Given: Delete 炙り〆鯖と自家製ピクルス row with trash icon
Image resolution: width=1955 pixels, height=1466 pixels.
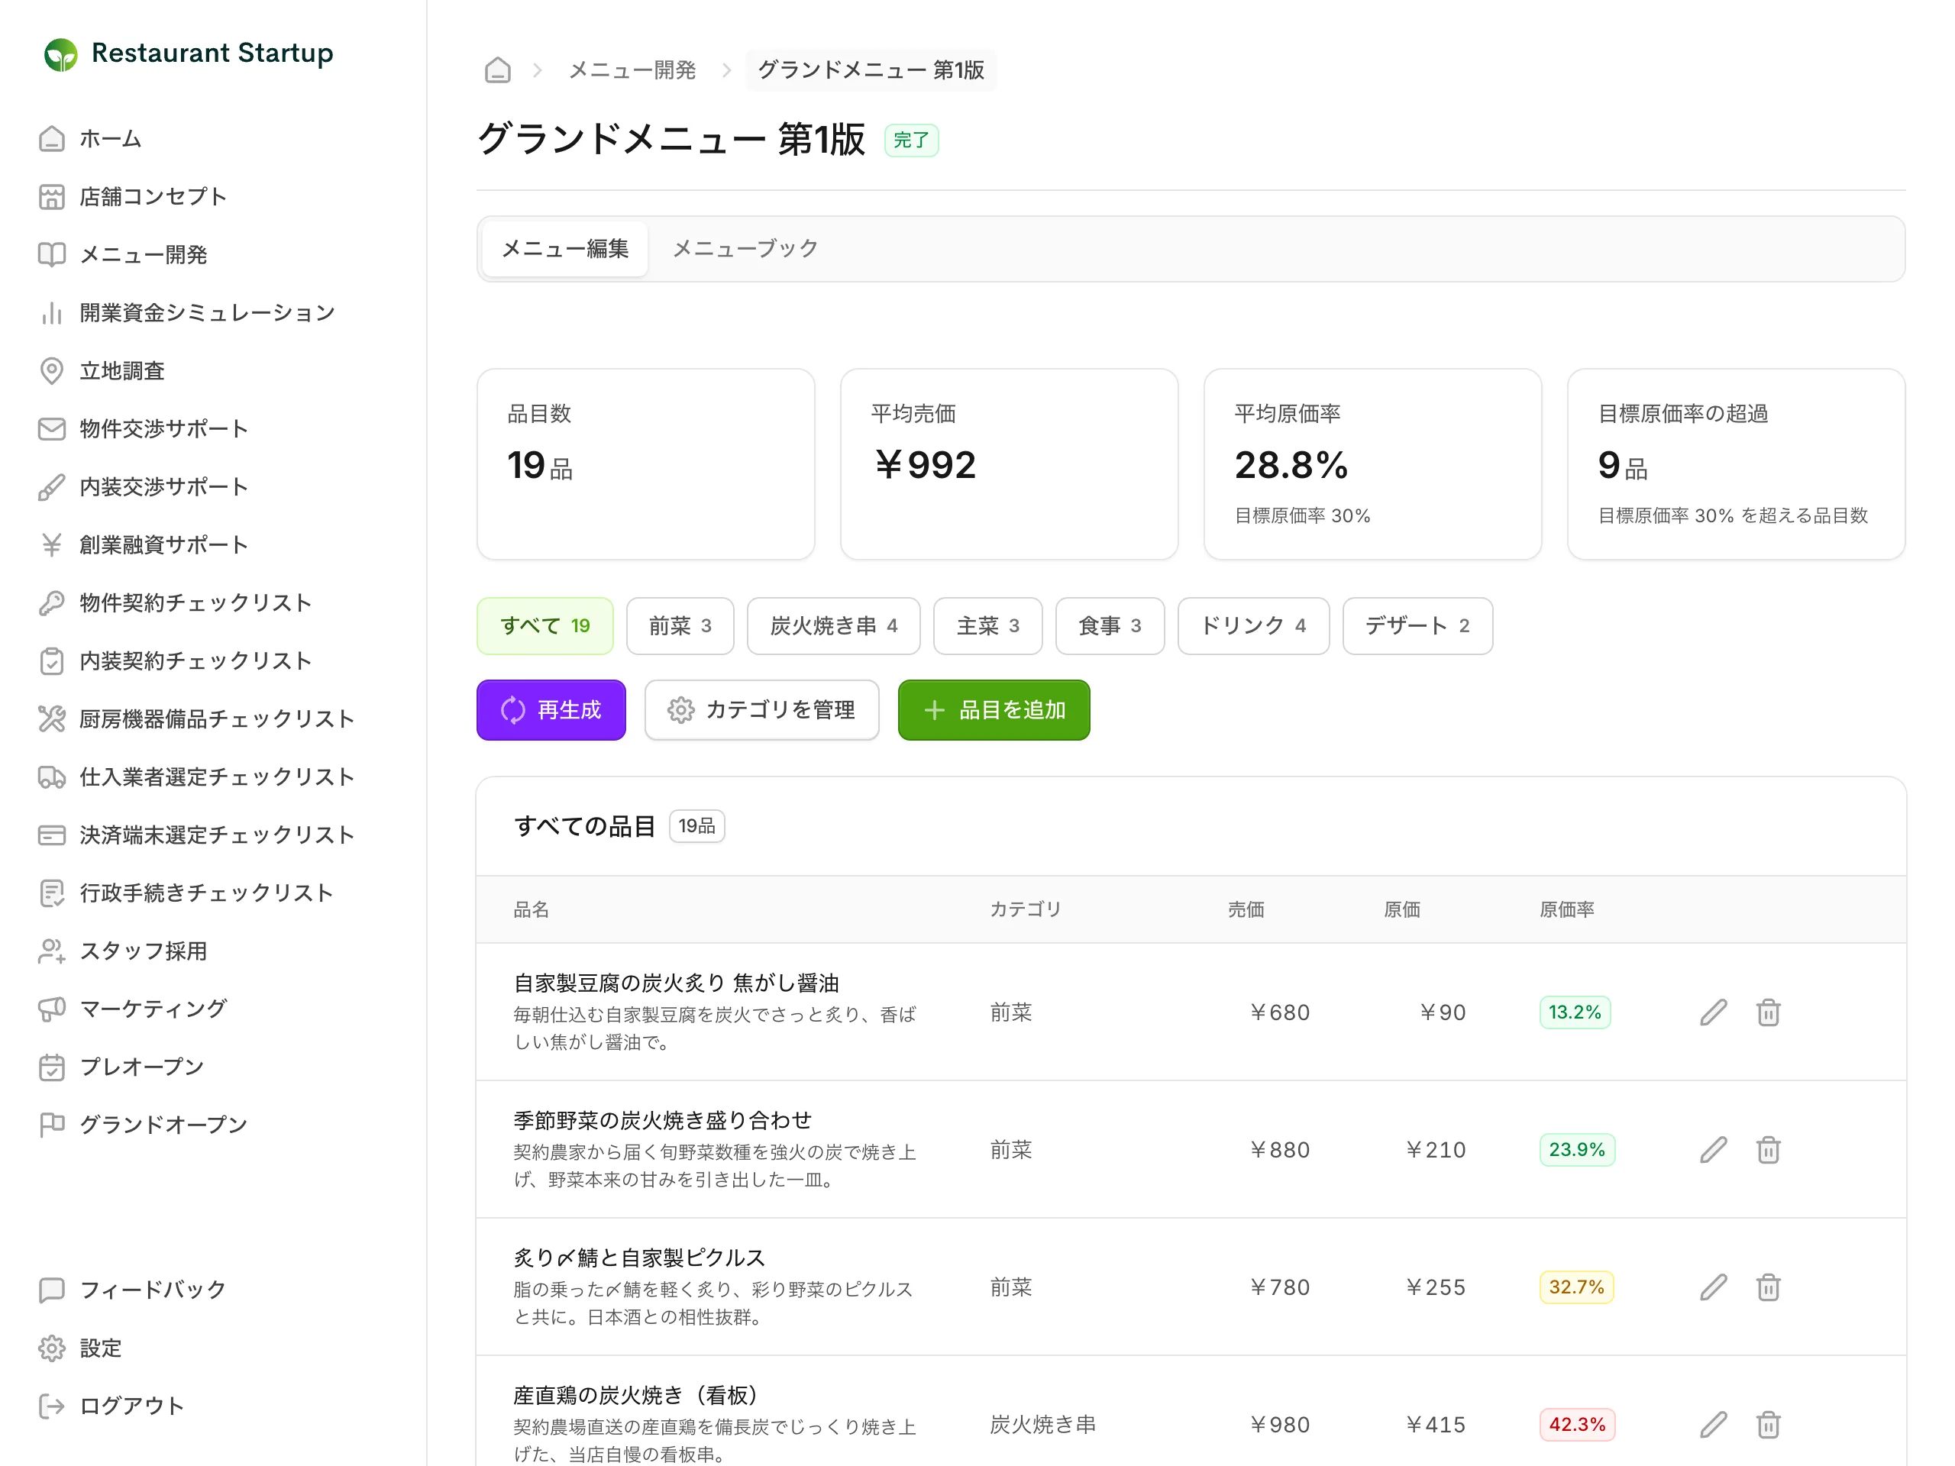Looking at the screenshot, I should pos(1768,1287).
